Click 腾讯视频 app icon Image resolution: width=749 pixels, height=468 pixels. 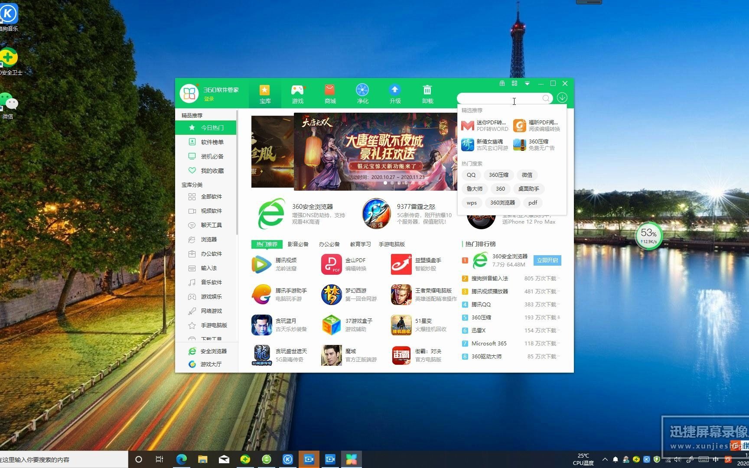pos(261,264)
